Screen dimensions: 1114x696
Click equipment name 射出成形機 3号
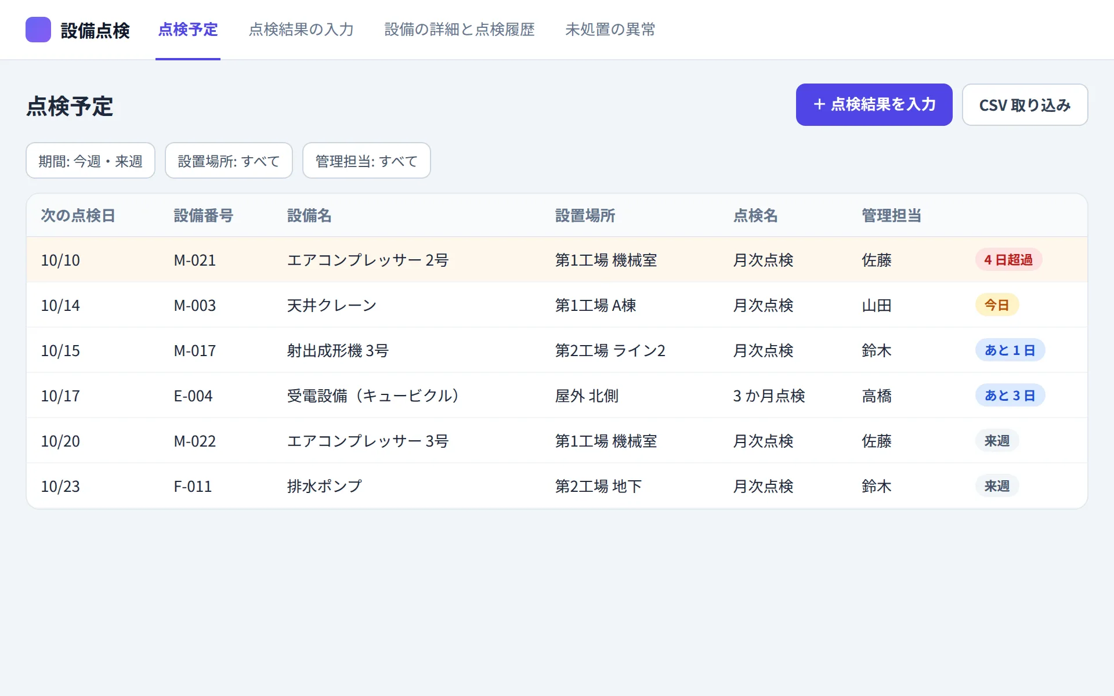click(338, 350)
